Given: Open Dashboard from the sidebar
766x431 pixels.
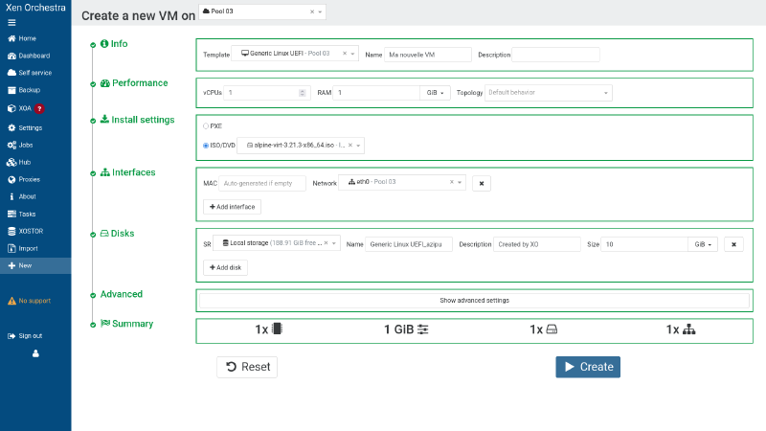Looking at the screenshot, I should click(34, 56).
